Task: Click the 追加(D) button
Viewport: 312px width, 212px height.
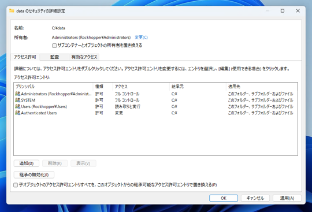Action: (x=27, y=163)
